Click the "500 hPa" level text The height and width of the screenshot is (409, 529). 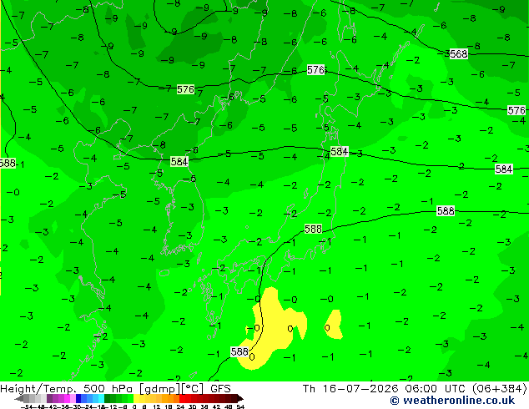tap(108, 389)
